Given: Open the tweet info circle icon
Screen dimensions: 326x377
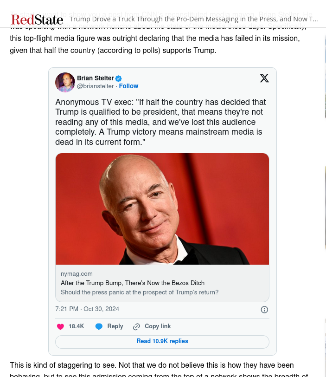Looking at the screenshot, I should (264, 310).
